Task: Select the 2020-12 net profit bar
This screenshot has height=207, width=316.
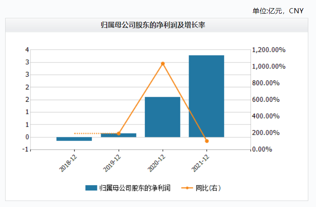Action: pos(163,117)
